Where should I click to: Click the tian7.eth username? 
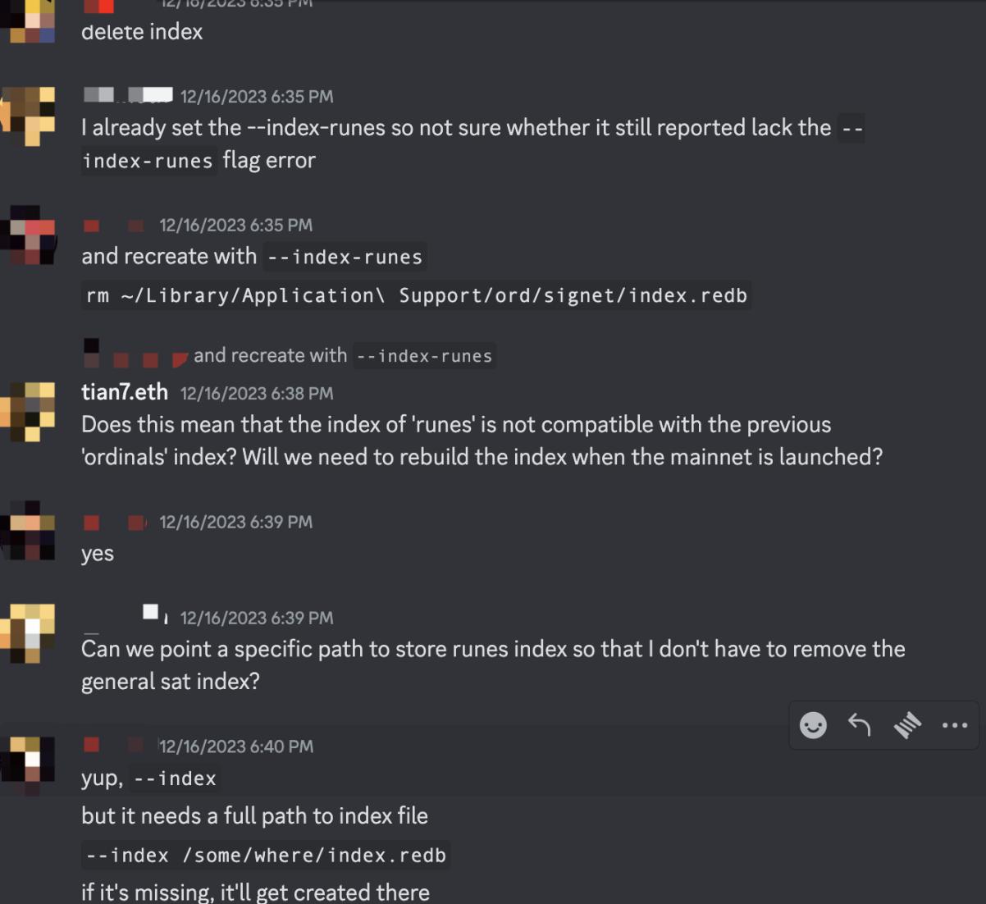pyautogui.click(x=125, y=393)
